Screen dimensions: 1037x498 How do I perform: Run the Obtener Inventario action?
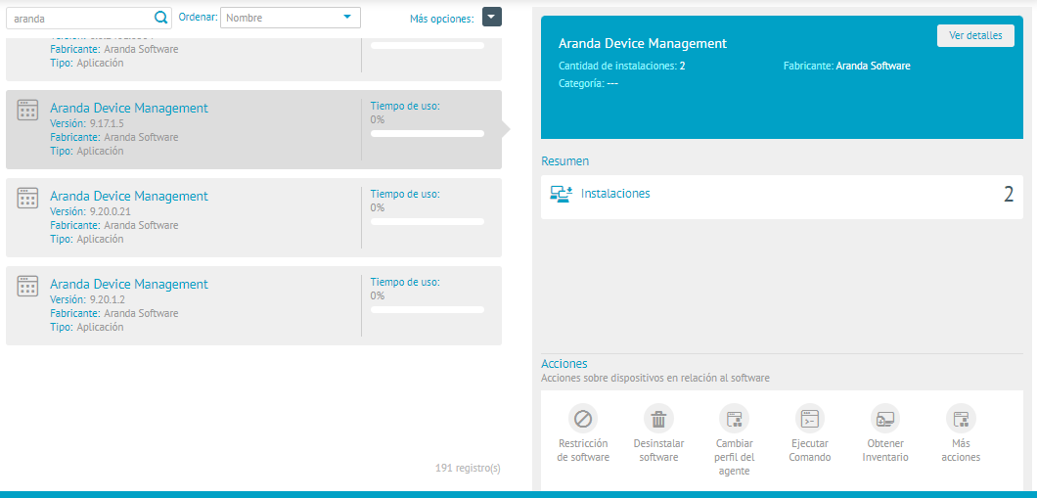(x=885, y=419)
